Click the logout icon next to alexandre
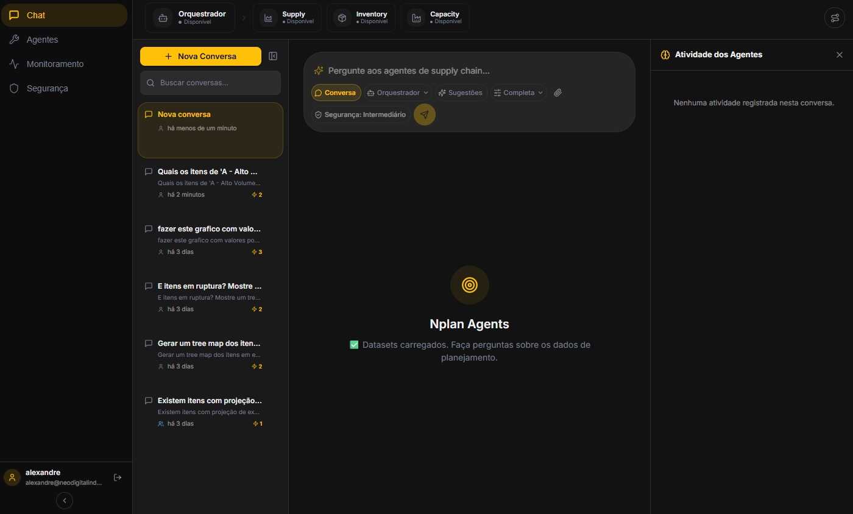The image size is (853, 514). tap(118, 477)
